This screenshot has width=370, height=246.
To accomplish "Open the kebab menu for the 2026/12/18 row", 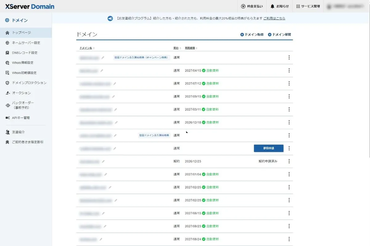I will tap(289, 122).
